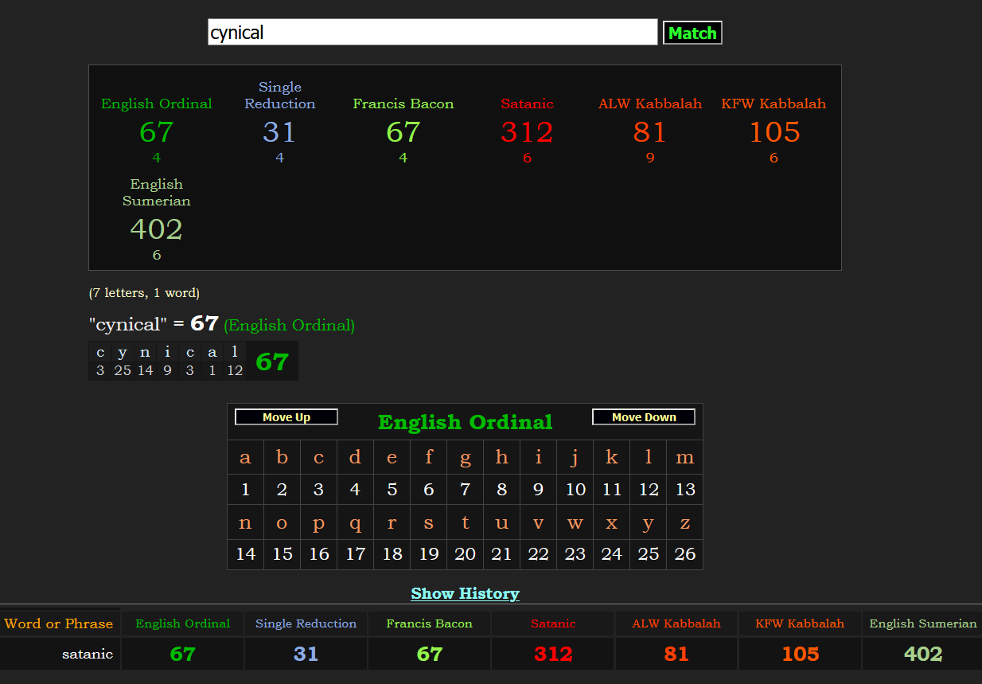Viewport: 982px width, 684px height.
Task: Select the English Sumerian cipher result 402
Action: [156, 229]
